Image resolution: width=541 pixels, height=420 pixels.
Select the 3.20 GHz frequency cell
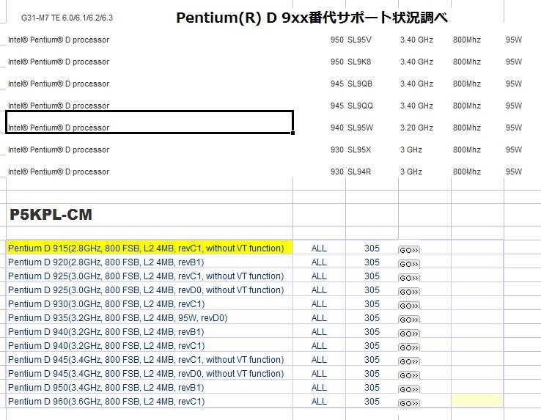pos(416,128)
